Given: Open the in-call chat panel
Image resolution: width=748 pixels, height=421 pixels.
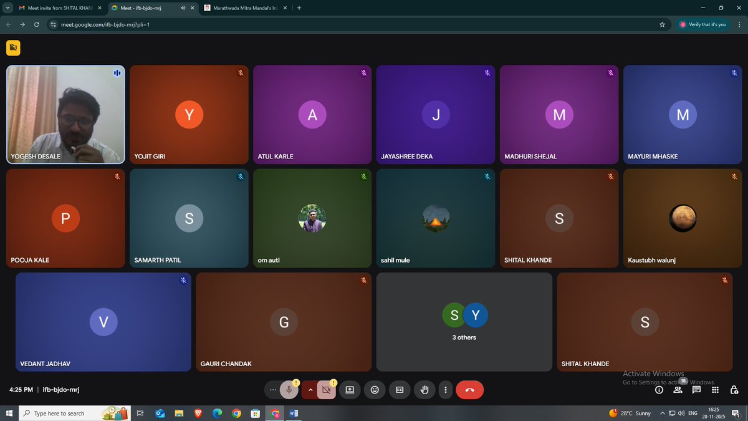Looking at the screenshot, I should (x=696, y=390).
